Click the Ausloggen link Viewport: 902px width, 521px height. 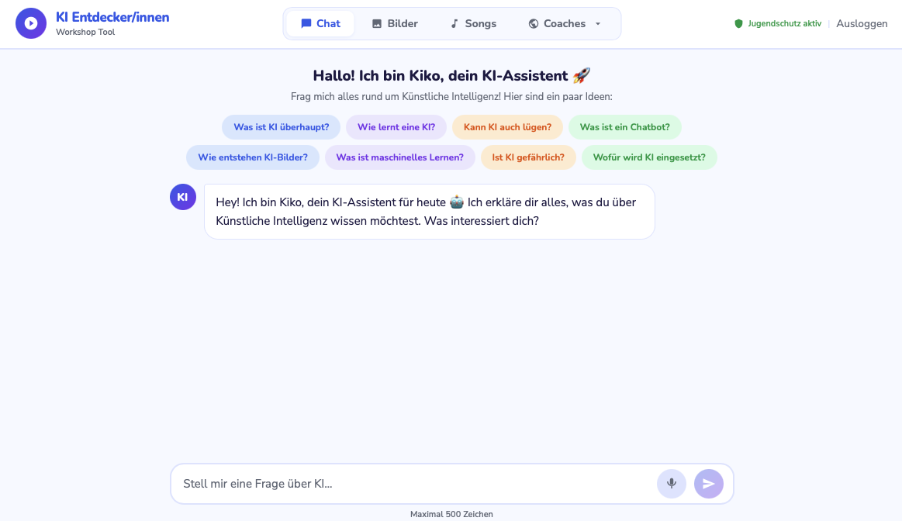862,23
